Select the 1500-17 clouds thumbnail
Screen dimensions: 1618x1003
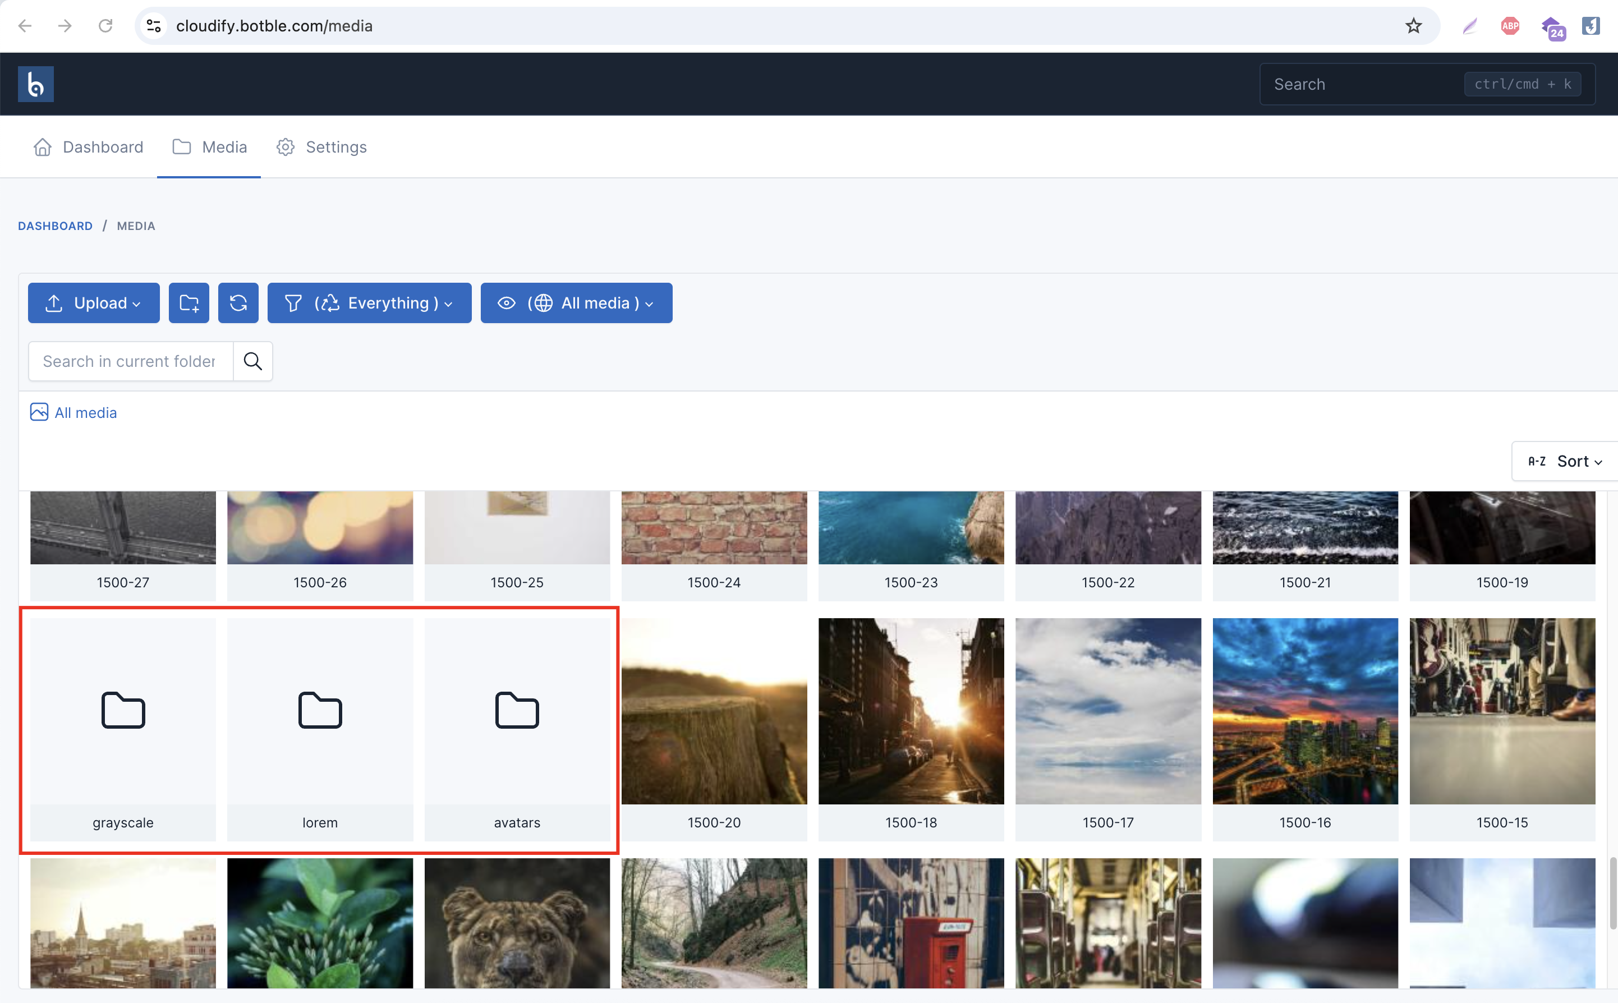click(1109, 711)
